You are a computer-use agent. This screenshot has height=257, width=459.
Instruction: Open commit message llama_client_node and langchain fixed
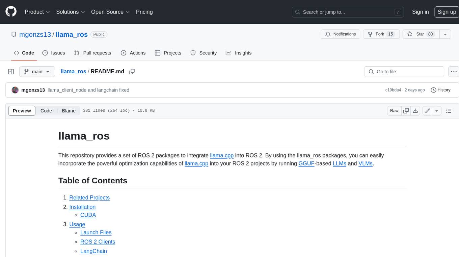[88, 90]
